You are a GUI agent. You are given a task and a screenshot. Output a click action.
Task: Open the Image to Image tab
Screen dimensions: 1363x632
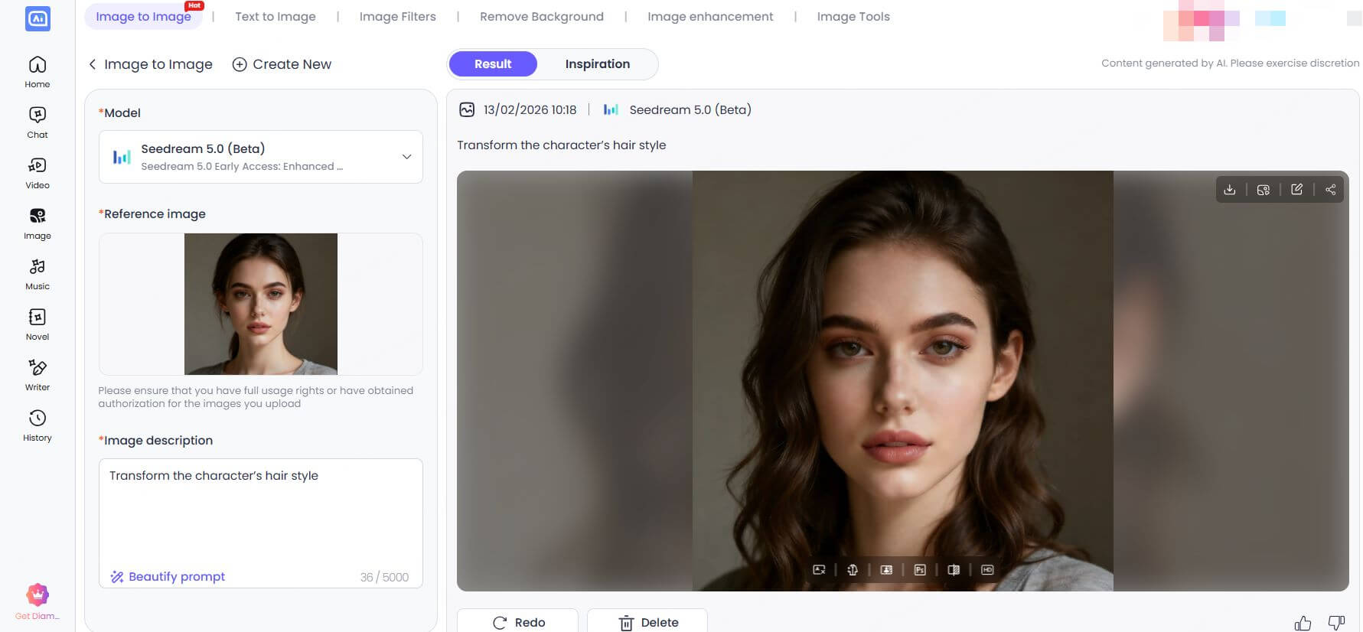(x=144, y=16)
